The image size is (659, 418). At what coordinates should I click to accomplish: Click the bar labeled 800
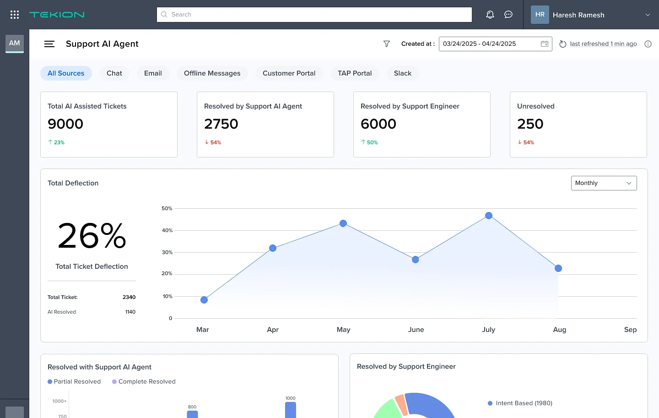(x=192, y=414)
